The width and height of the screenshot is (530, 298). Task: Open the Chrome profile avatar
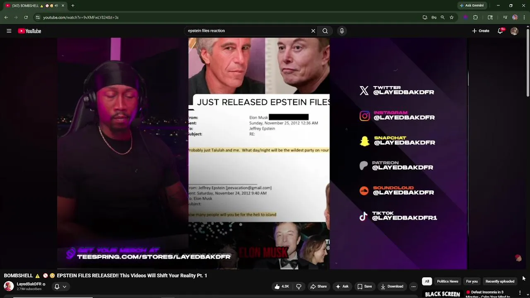515,17
